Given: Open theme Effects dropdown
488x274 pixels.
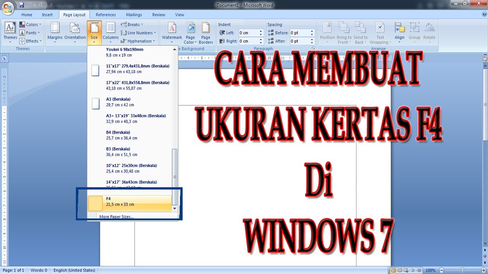Looking at the screenshot, I should (30, 41).
